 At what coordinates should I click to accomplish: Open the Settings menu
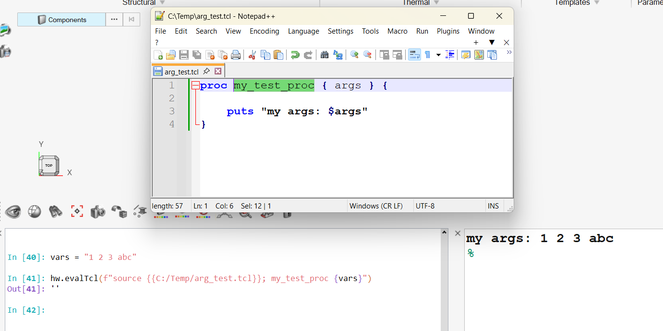coord(340,31)
